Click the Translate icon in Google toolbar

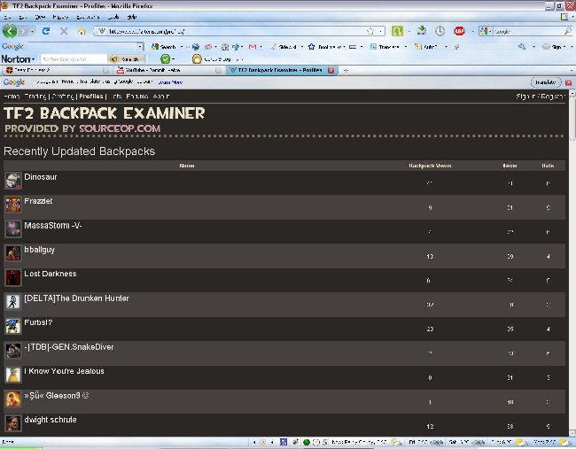[373, 47]
